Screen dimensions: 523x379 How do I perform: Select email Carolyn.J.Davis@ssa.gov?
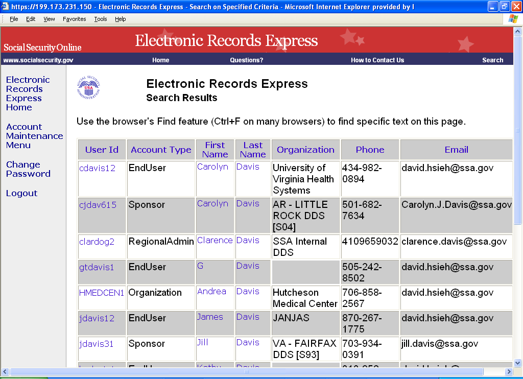(x=456, y=204)
